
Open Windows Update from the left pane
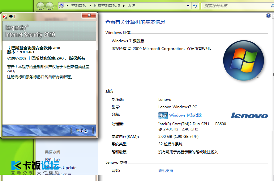61,167
